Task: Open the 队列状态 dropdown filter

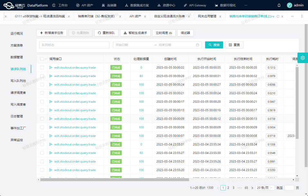Action: click(x=74, y=45)
